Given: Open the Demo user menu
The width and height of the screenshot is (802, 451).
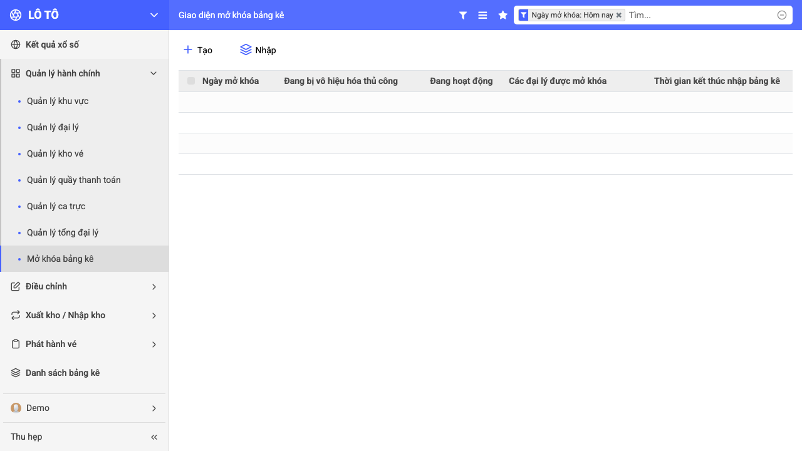Looking at the screenshot, I should pyautogui.click(x=85, y=408).
